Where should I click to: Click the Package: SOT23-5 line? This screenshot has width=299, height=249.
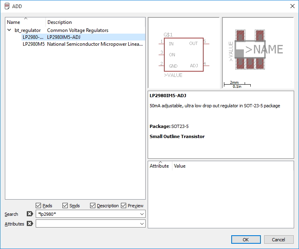(169, 126)
